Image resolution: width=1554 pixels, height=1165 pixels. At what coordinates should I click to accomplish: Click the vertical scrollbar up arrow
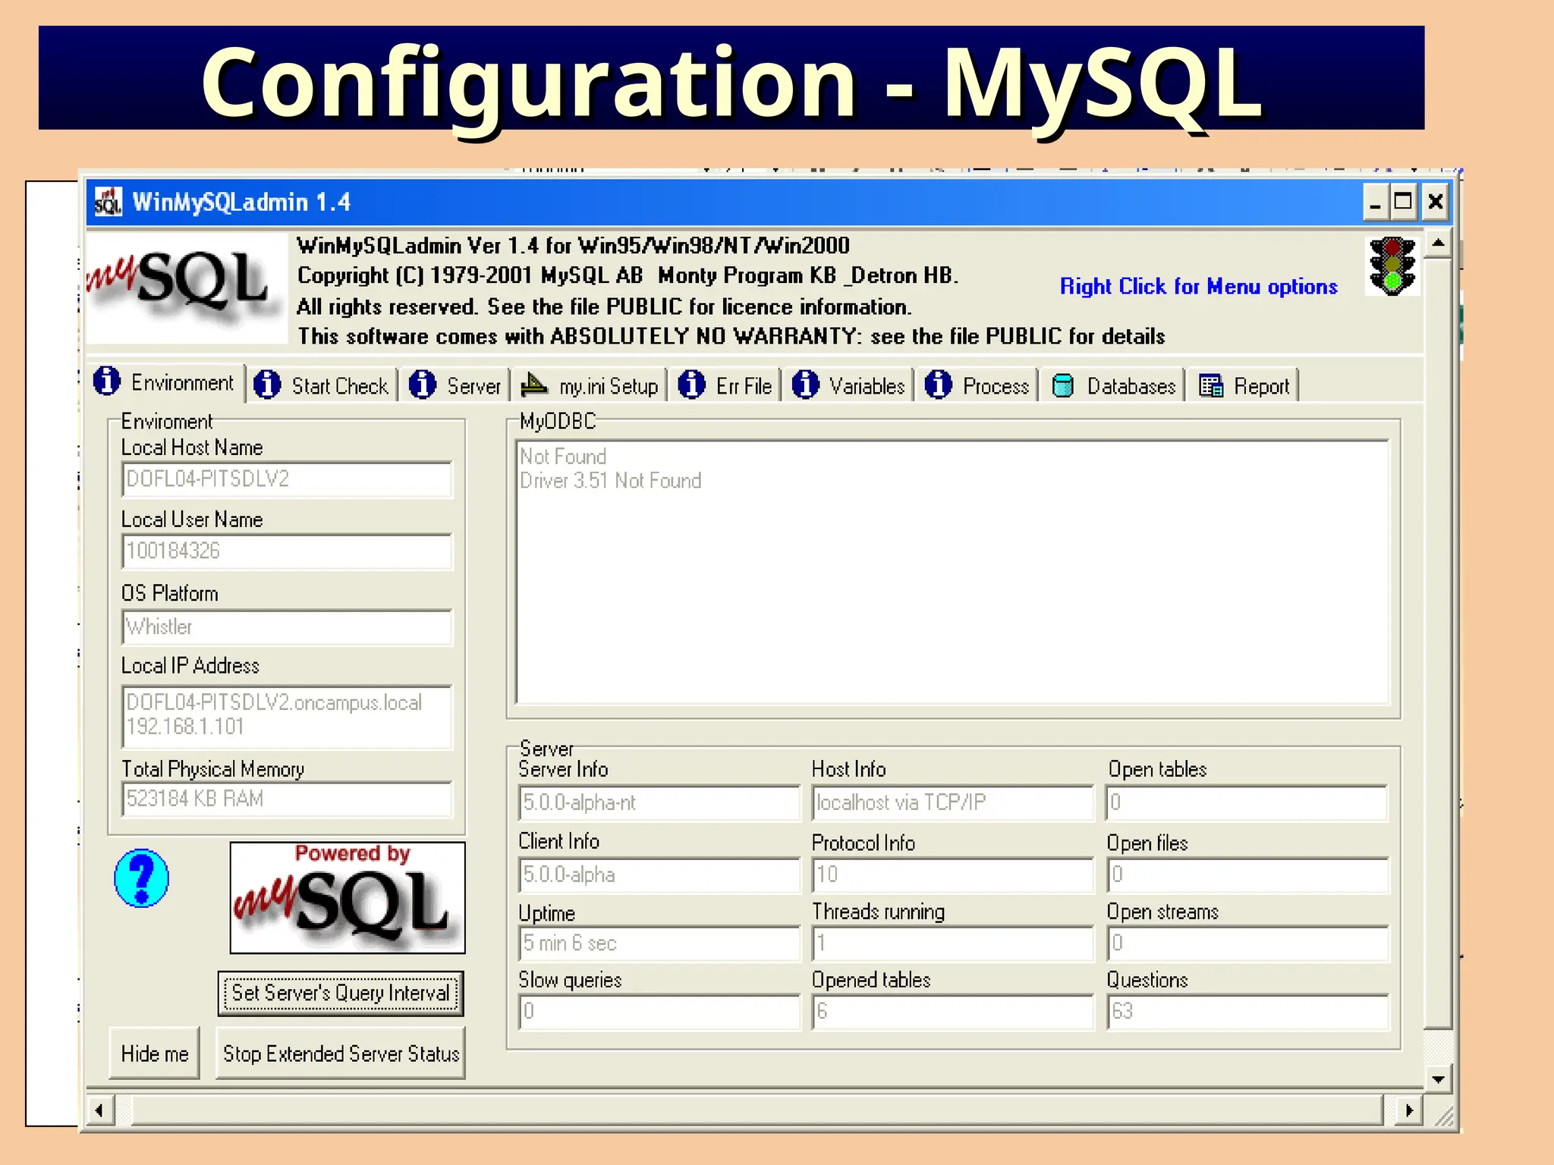[x=1438, y=243]
